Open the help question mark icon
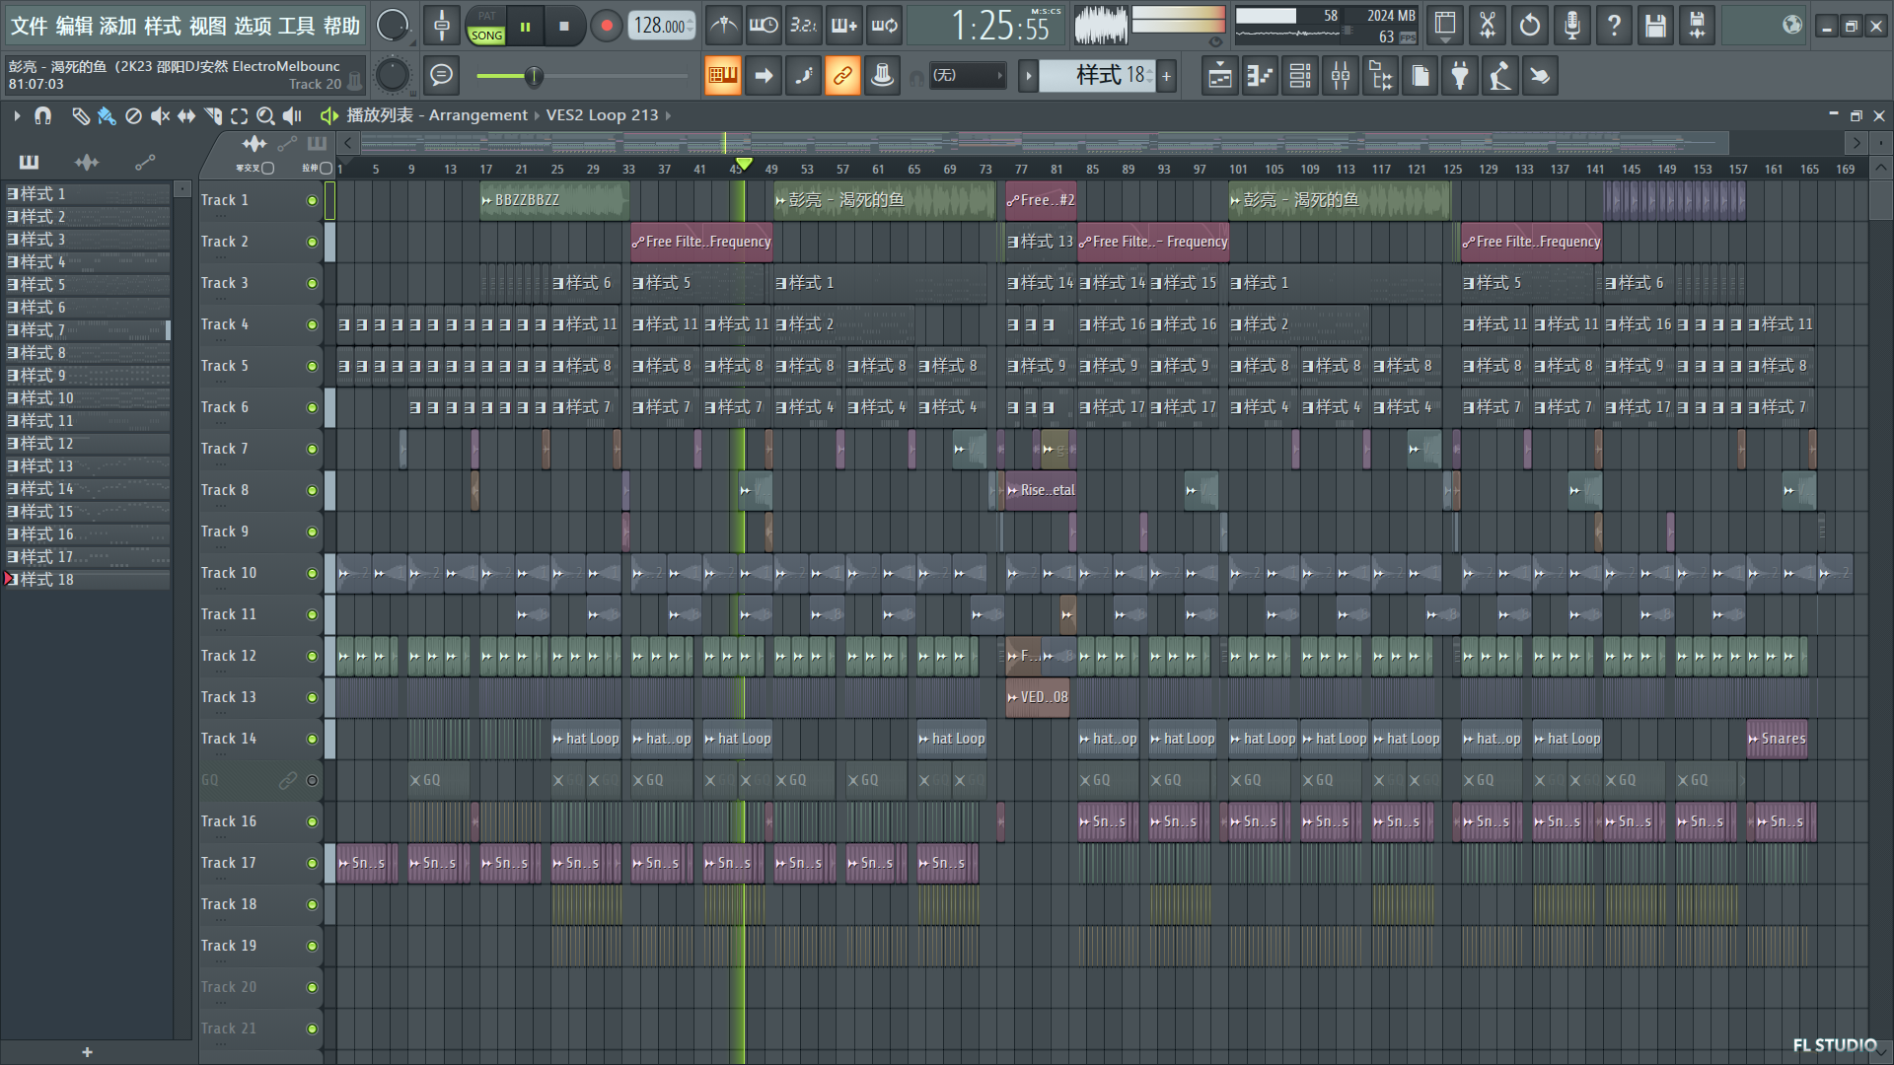The width and height of the screenshot is (1894, 1065). pyautogui.click(x=1614, y=26)
